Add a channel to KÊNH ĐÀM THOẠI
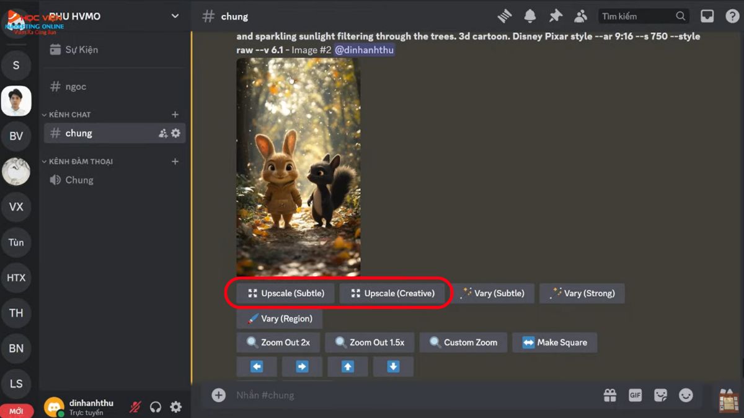Image resolution: width=744 pixels, height=418 pixels. pos(175,162)
